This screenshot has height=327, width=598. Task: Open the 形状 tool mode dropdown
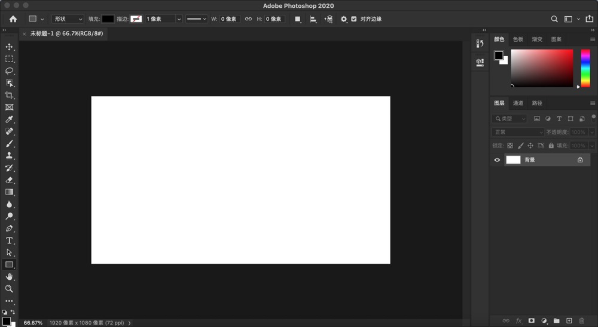click(x=68, y=19)
